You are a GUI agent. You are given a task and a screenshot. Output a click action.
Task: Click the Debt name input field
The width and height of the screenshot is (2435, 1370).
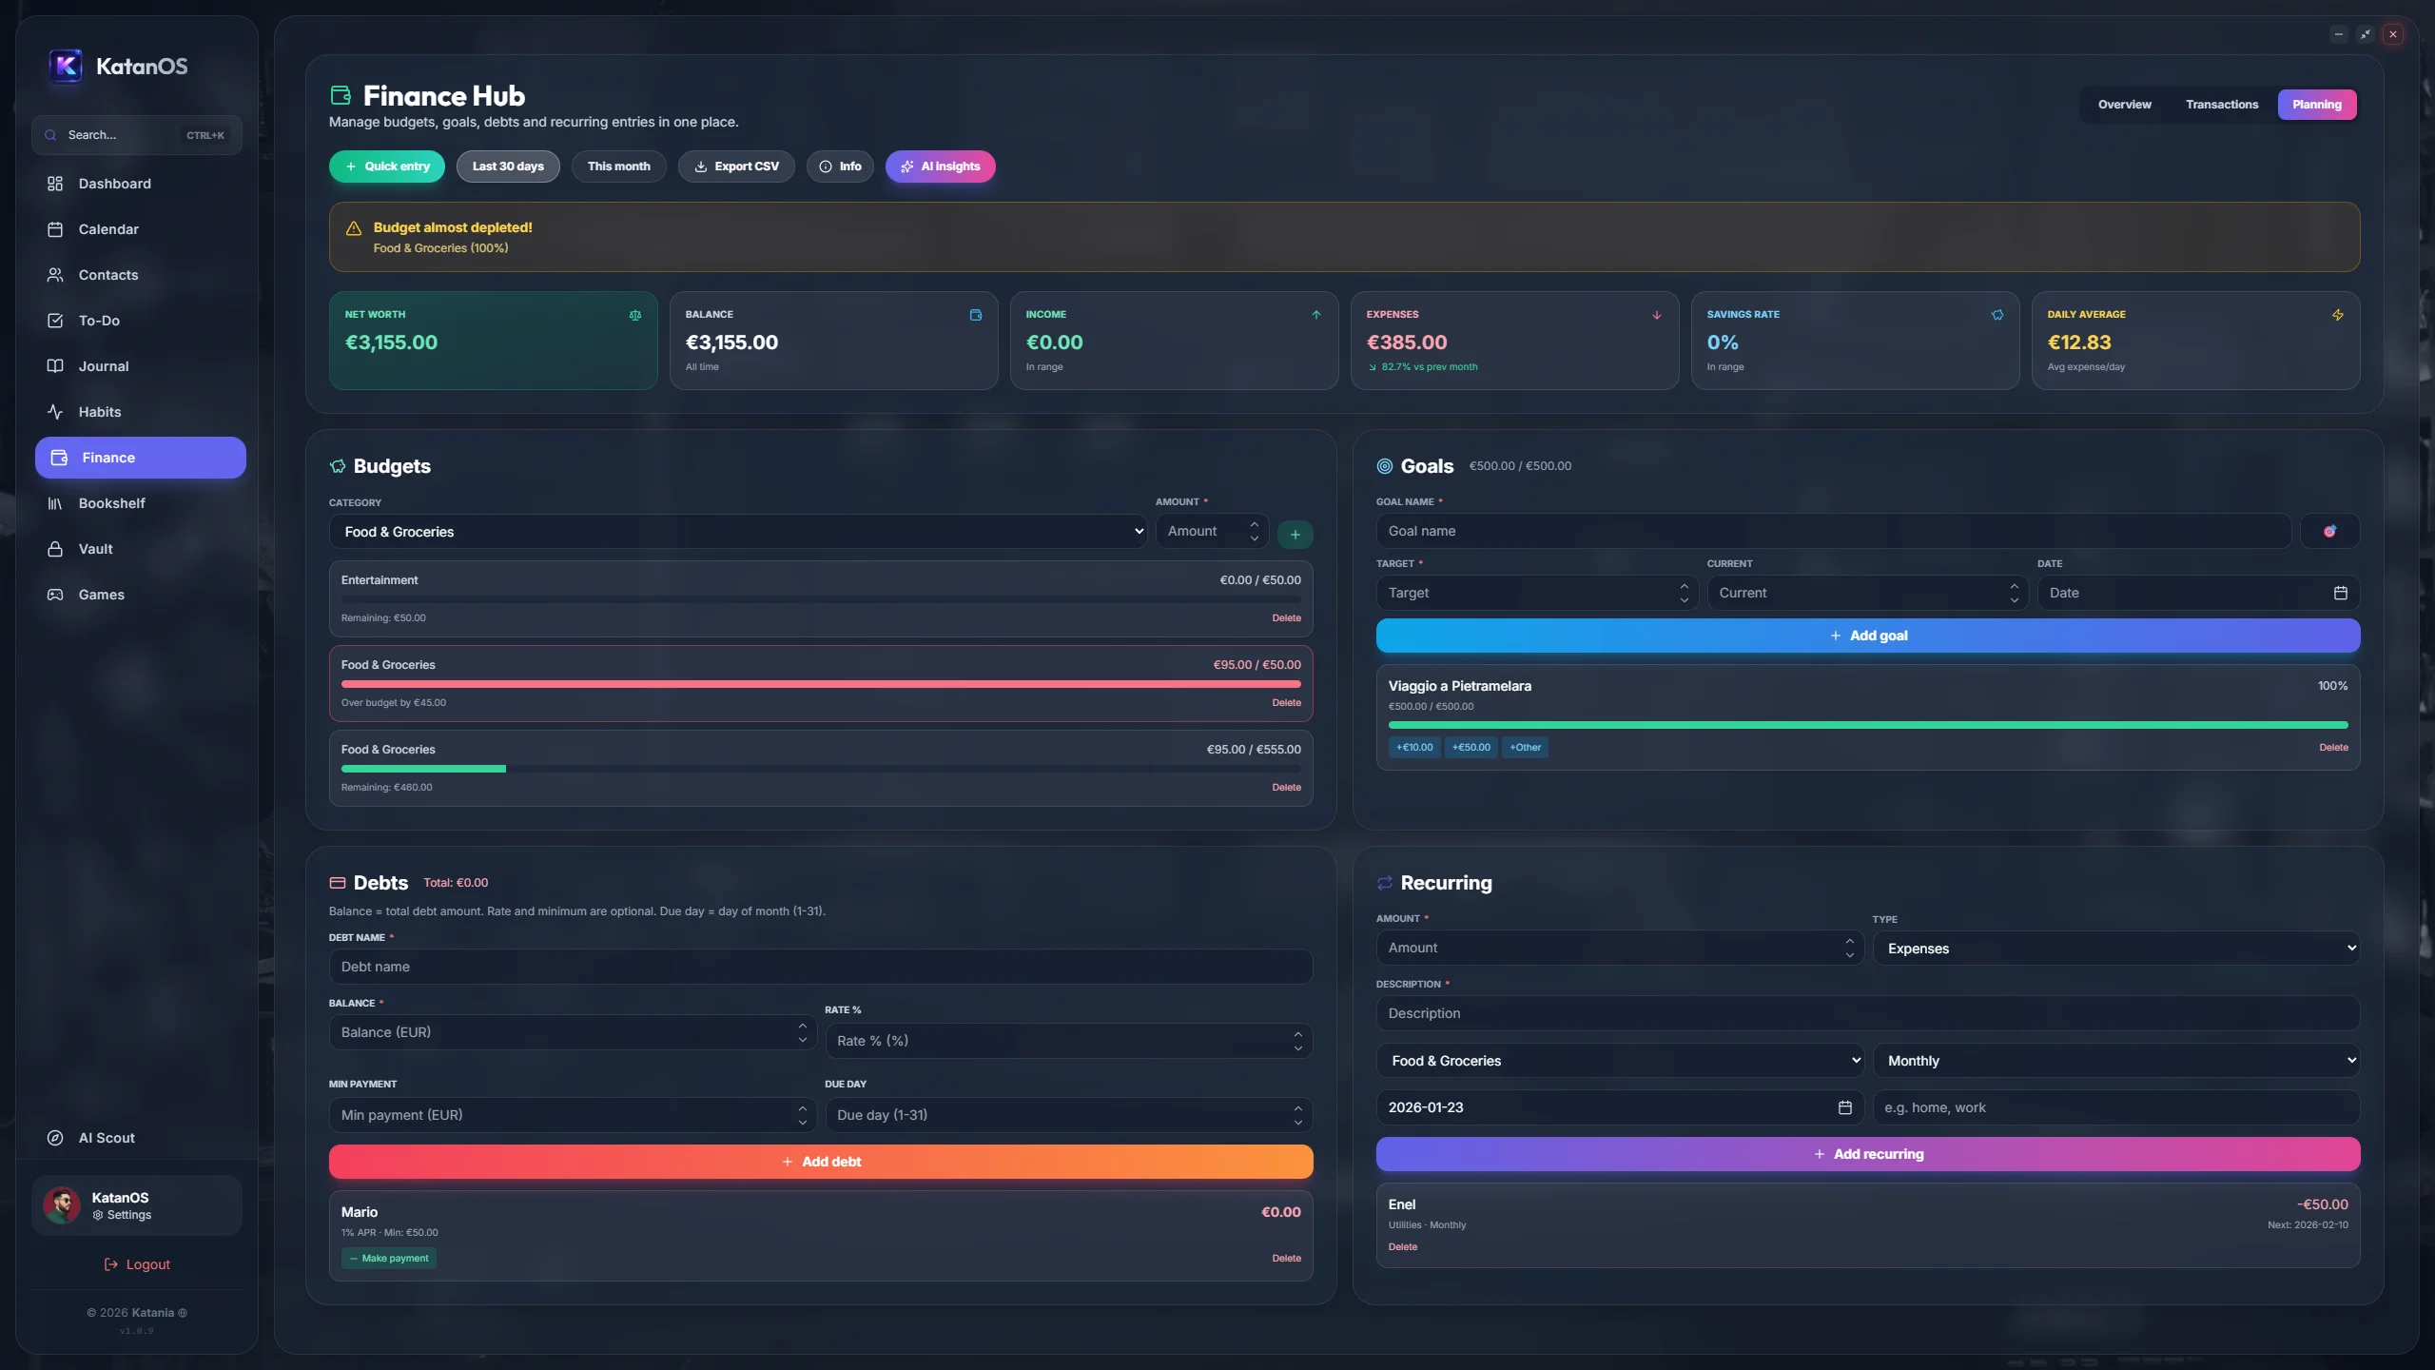pos(820,967)
